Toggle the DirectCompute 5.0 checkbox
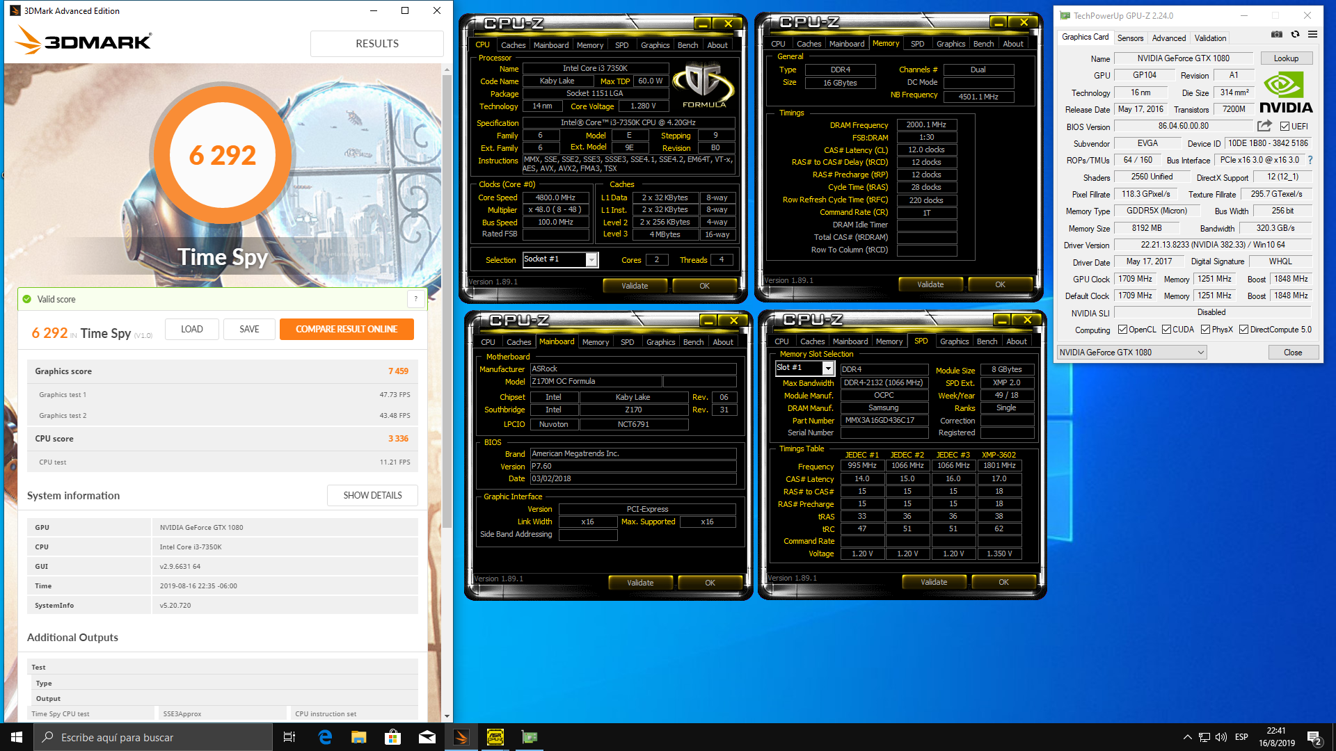 point(1243,330)
